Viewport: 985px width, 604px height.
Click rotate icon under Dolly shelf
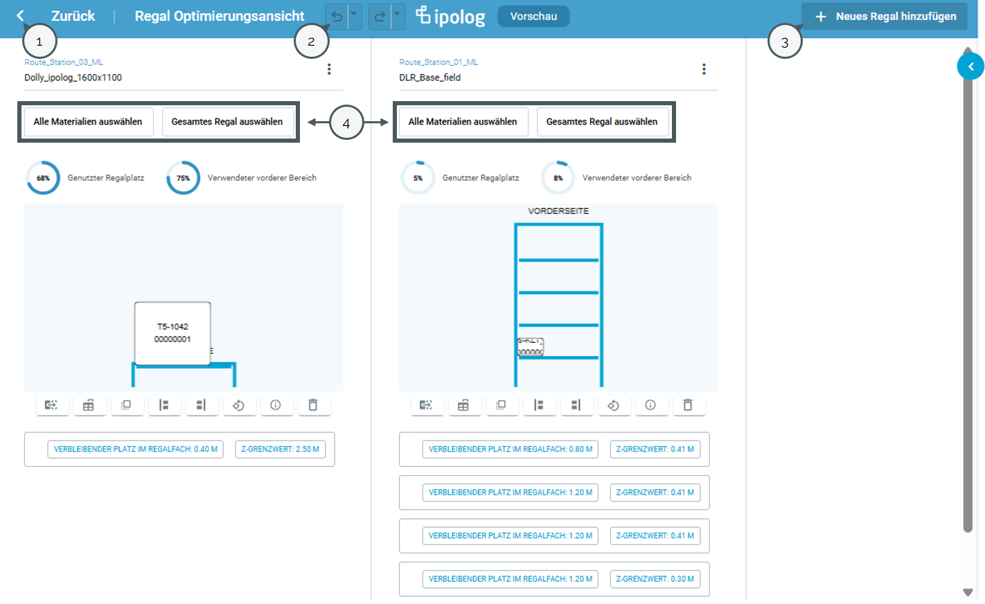point(238,405)
